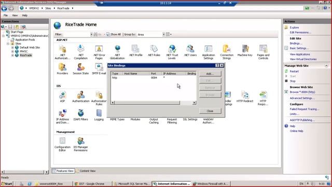Open the Filter combo box dropdown

click(x=91, y=34)
